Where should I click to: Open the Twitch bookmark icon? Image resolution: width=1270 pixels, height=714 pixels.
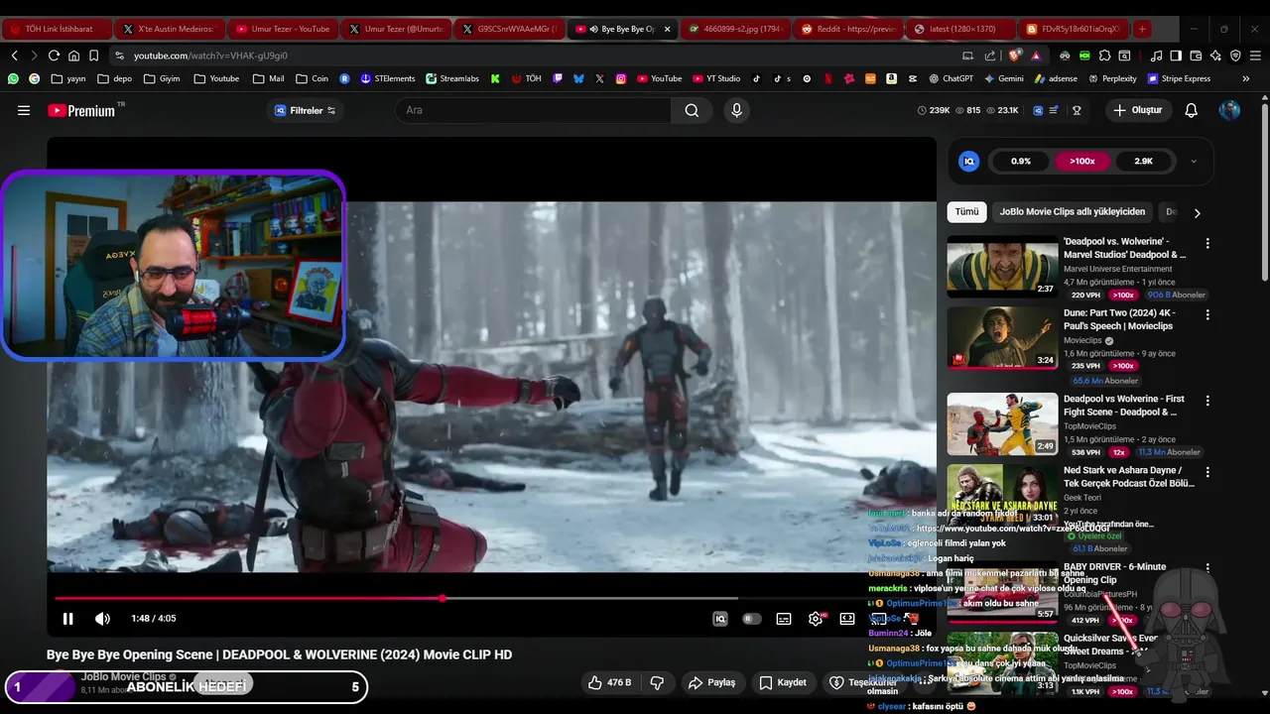(x=558, y=78)
